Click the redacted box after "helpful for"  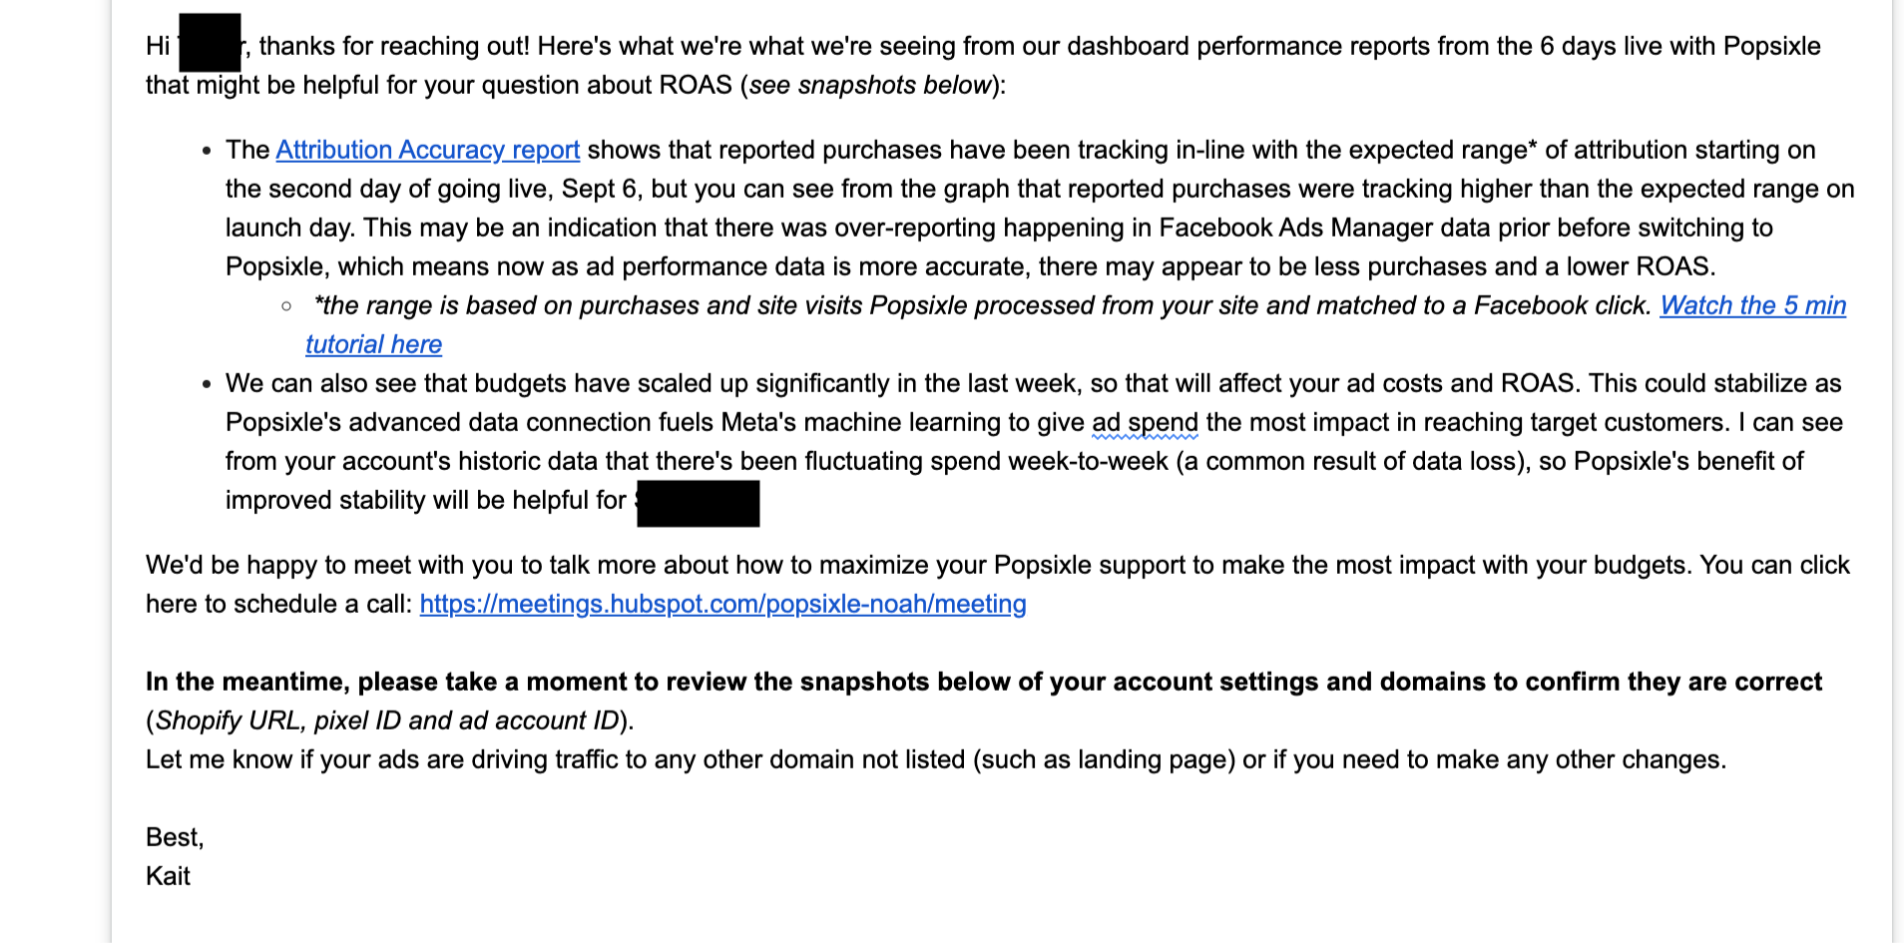click(698, 503)
